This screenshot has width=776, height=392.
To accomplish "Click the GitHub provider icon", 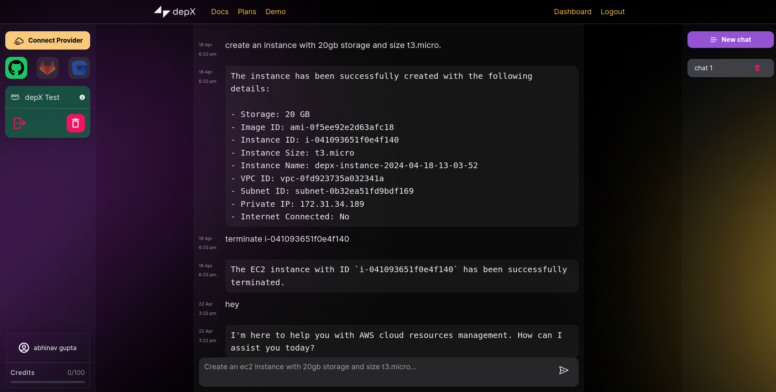I will (16, 68).
